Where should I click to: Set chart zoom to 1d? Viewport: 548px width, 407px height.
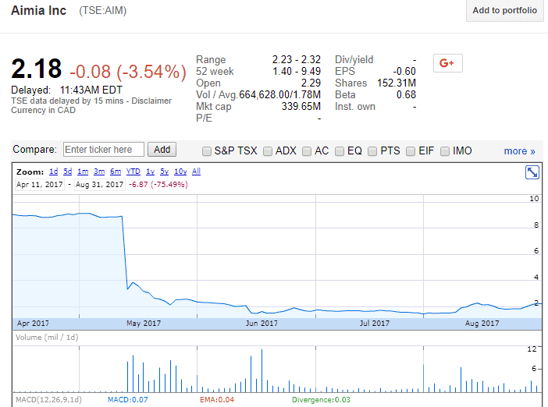pos(53,172)
